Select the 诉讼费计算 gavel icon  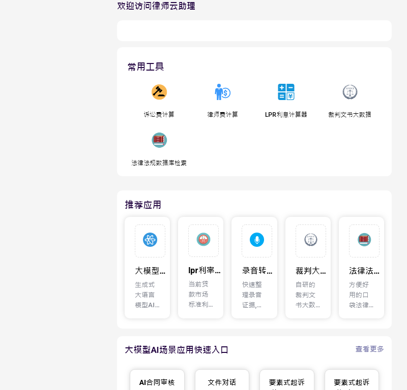pyautogui.click(x=158, y=92)
